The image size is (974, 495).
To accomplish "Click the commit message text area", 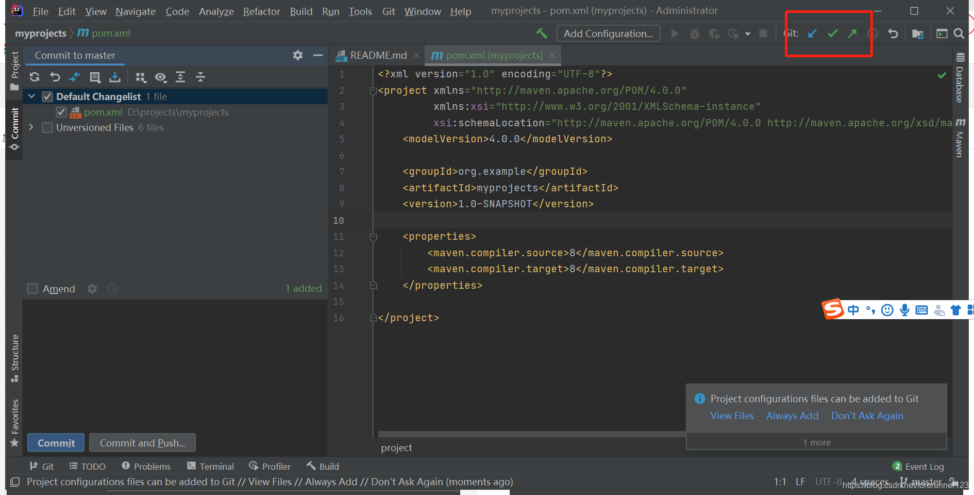I will click(x=175, y=364).
